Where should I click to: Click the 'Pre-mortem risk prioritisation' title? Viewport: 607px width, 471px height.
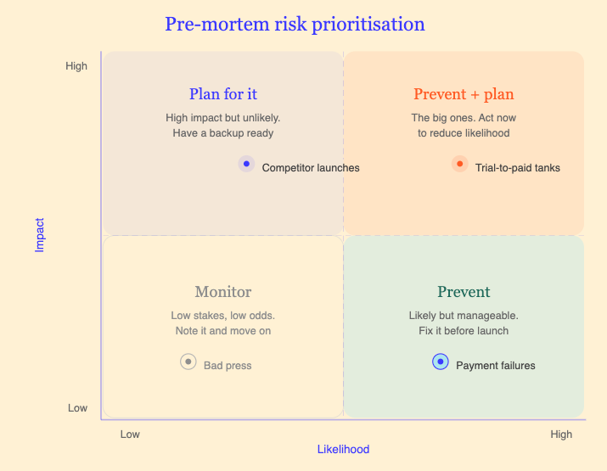click(x=295, y=24)
